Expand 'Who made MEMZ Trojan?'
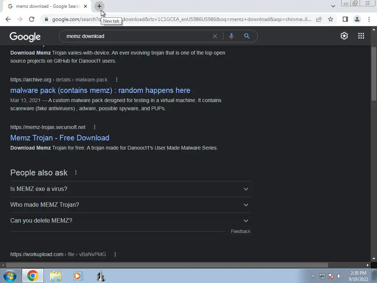This screenshot has height=283, width=377. pos(130,205)
